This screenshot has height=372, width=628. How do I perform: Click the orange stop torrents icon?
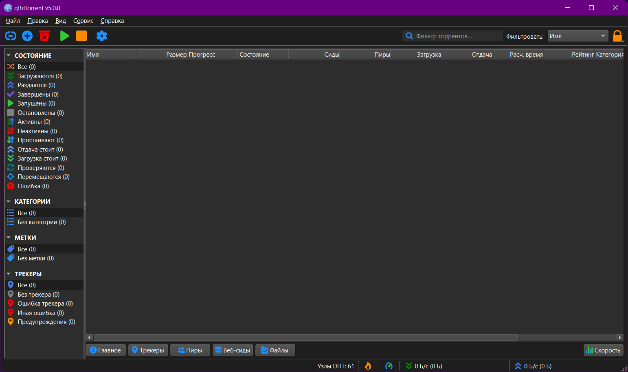click(81, 36)
